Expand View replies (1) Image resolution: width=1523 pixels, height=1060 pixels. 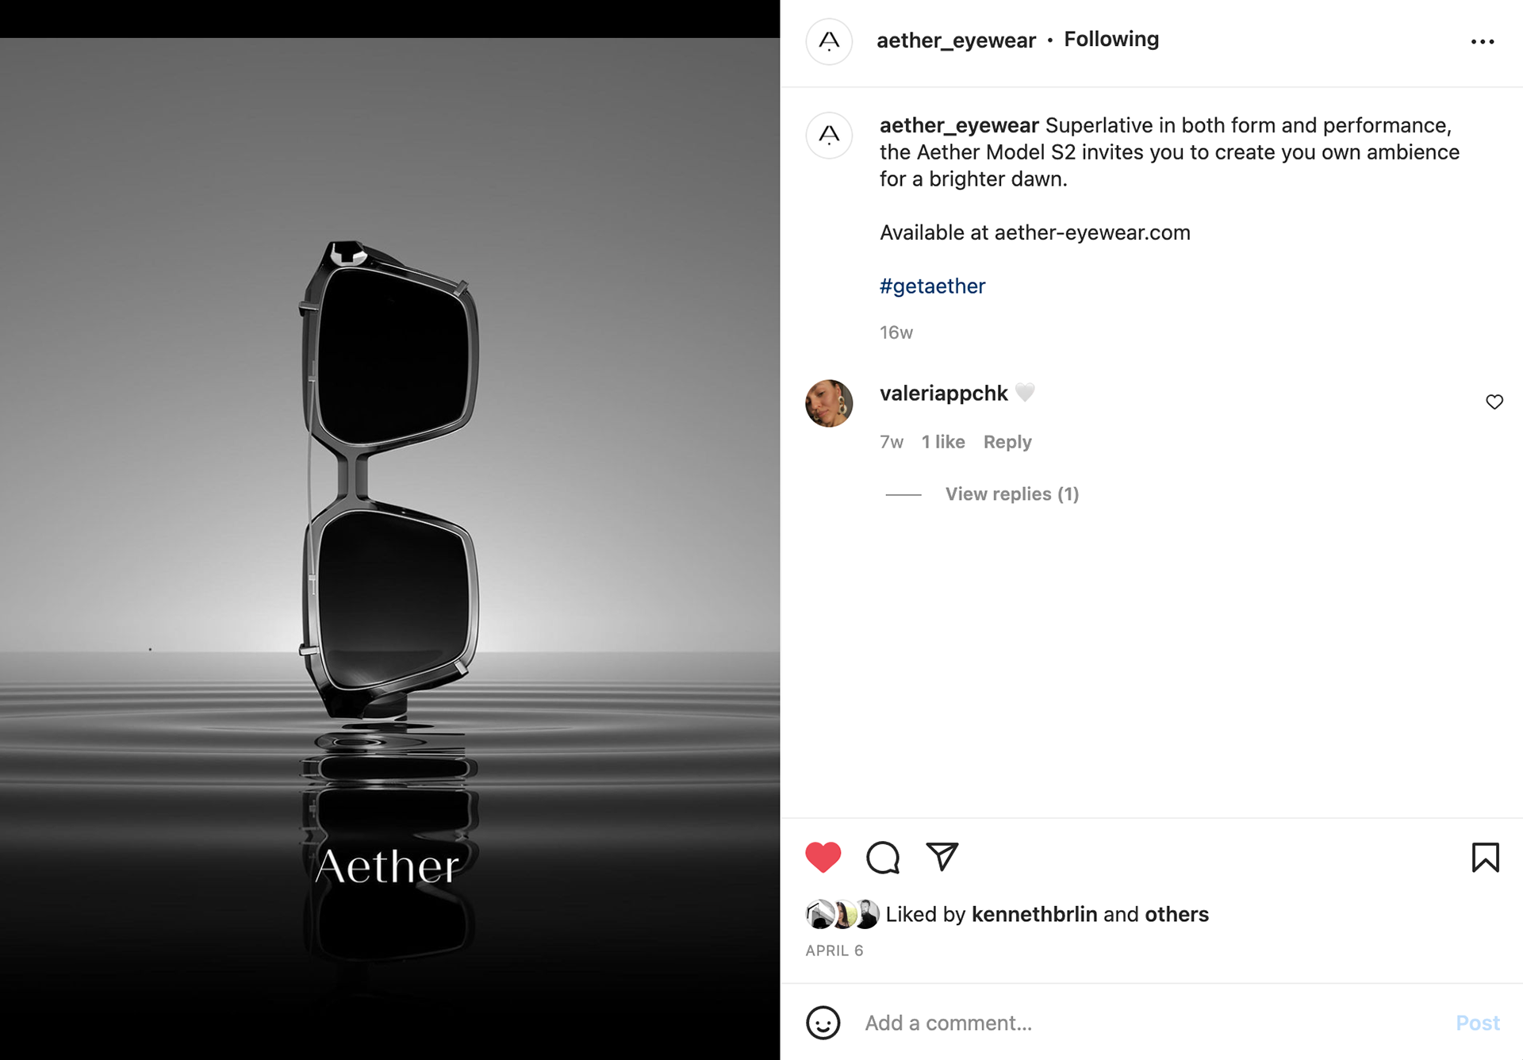1012,494
